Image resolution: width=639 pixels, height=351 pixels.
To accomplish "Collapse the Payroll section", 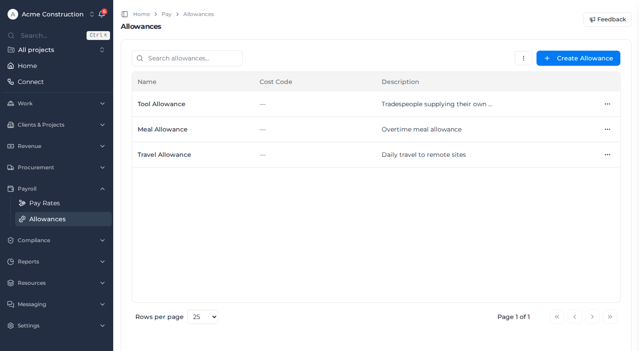I will pos(56,189).
